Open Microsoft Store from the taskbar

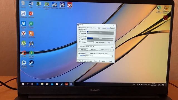[x=47, y=84]
